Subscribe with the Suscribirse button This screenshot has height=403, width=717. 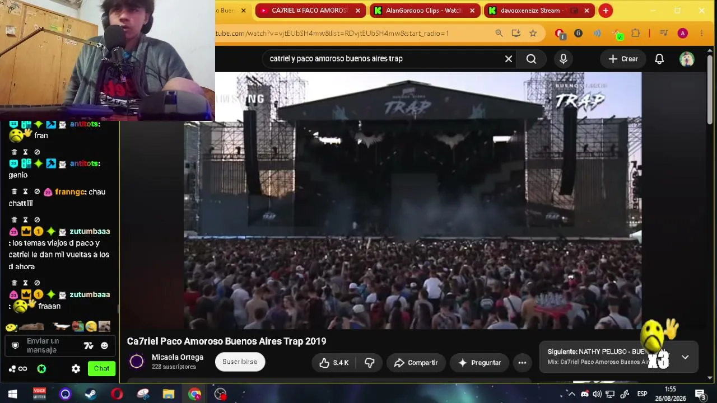240,362
